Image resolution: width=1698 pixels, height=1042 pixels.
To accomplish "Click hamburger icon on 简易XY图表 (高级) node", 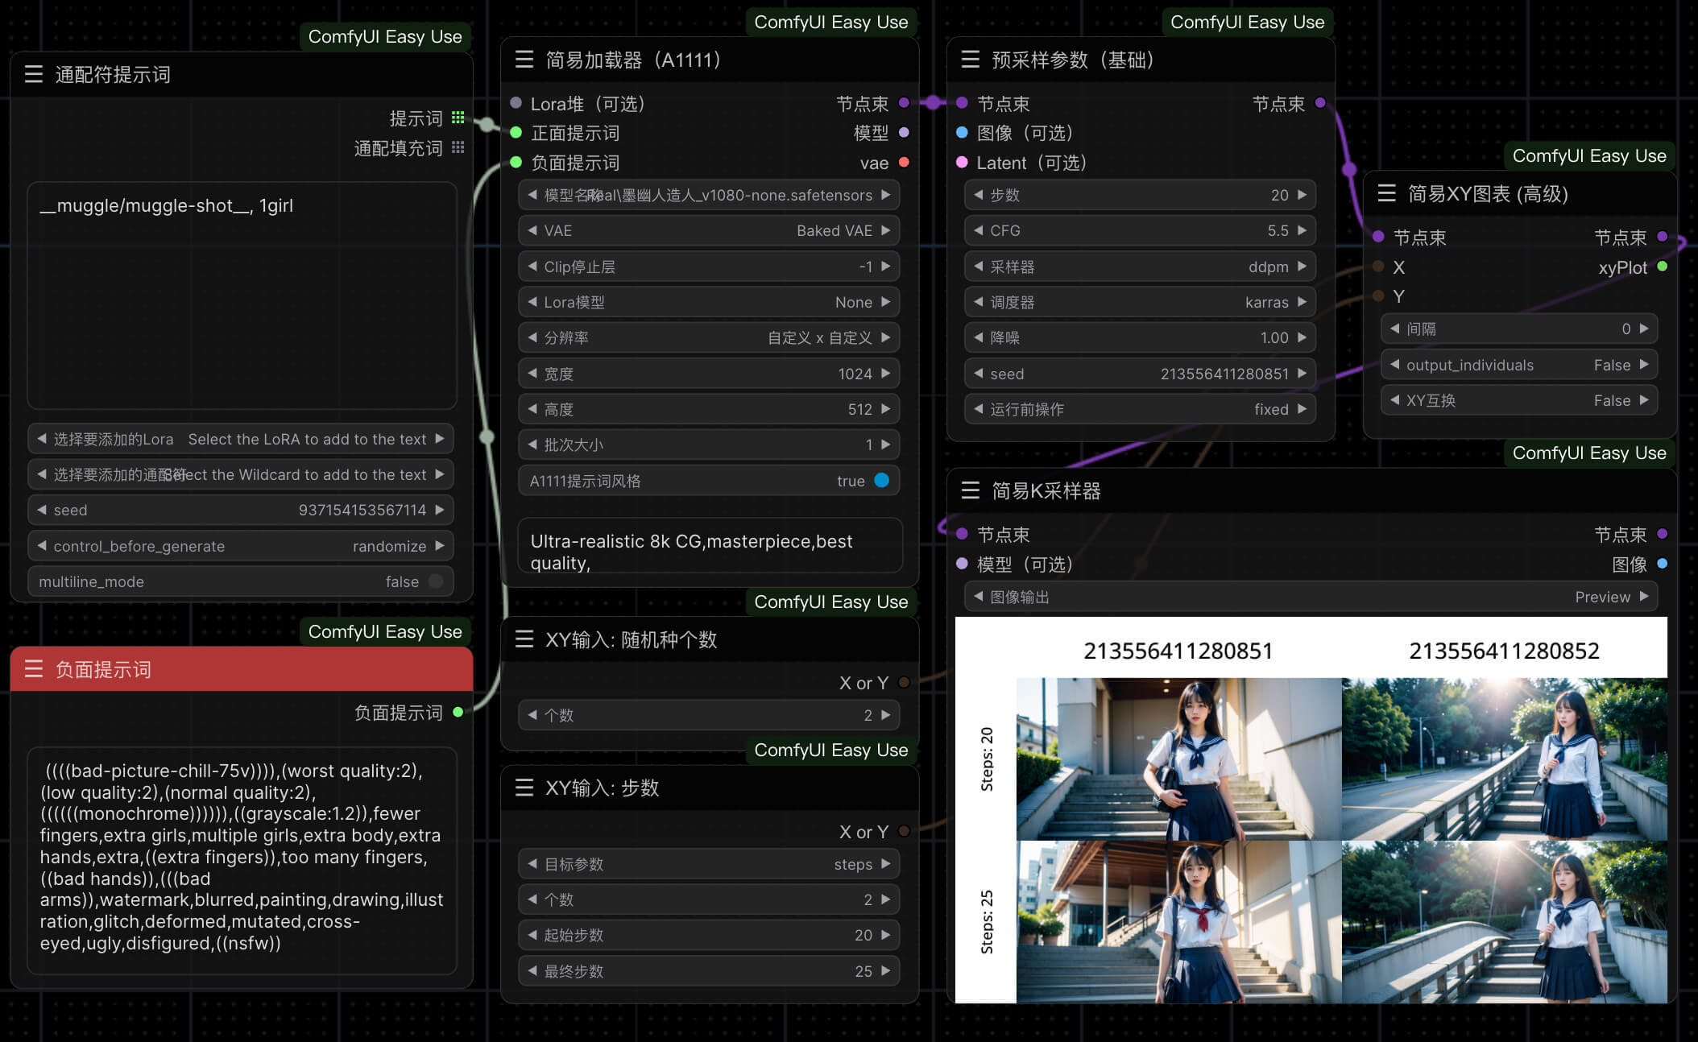I will click(1386, 193).
